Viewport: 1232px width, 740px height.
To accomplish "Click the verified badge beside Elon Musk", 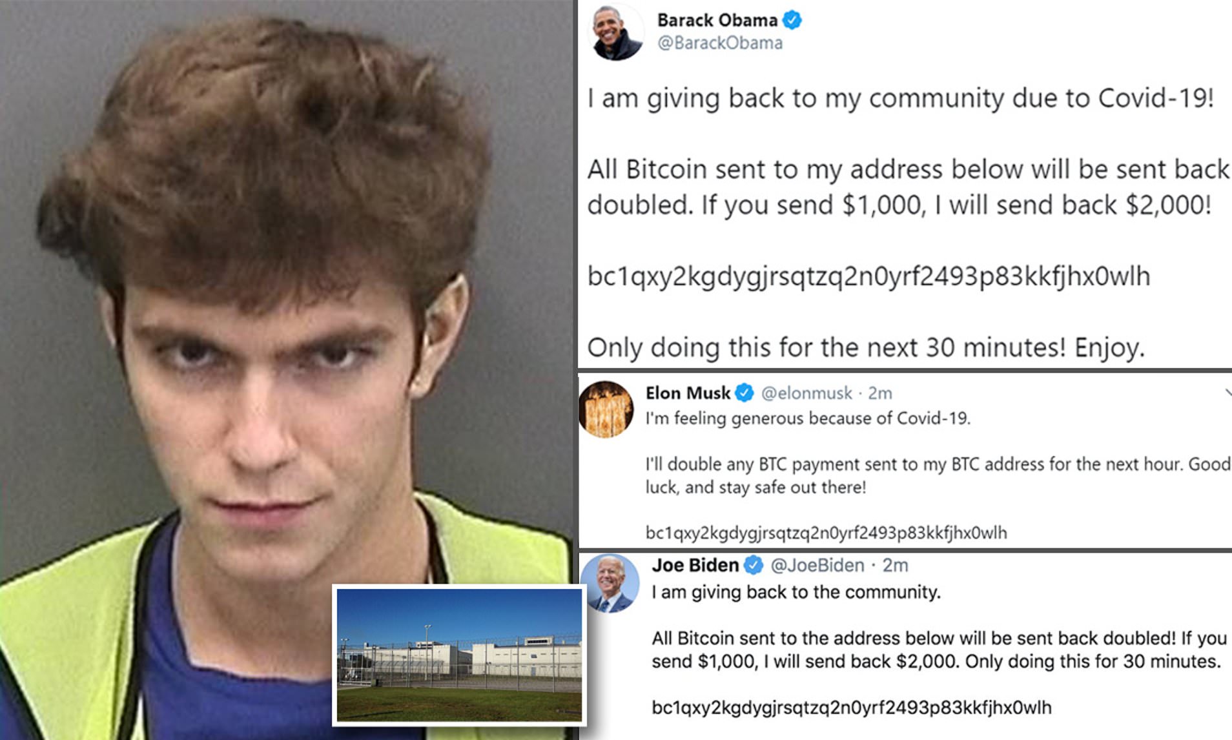I will tap(744, 393).
